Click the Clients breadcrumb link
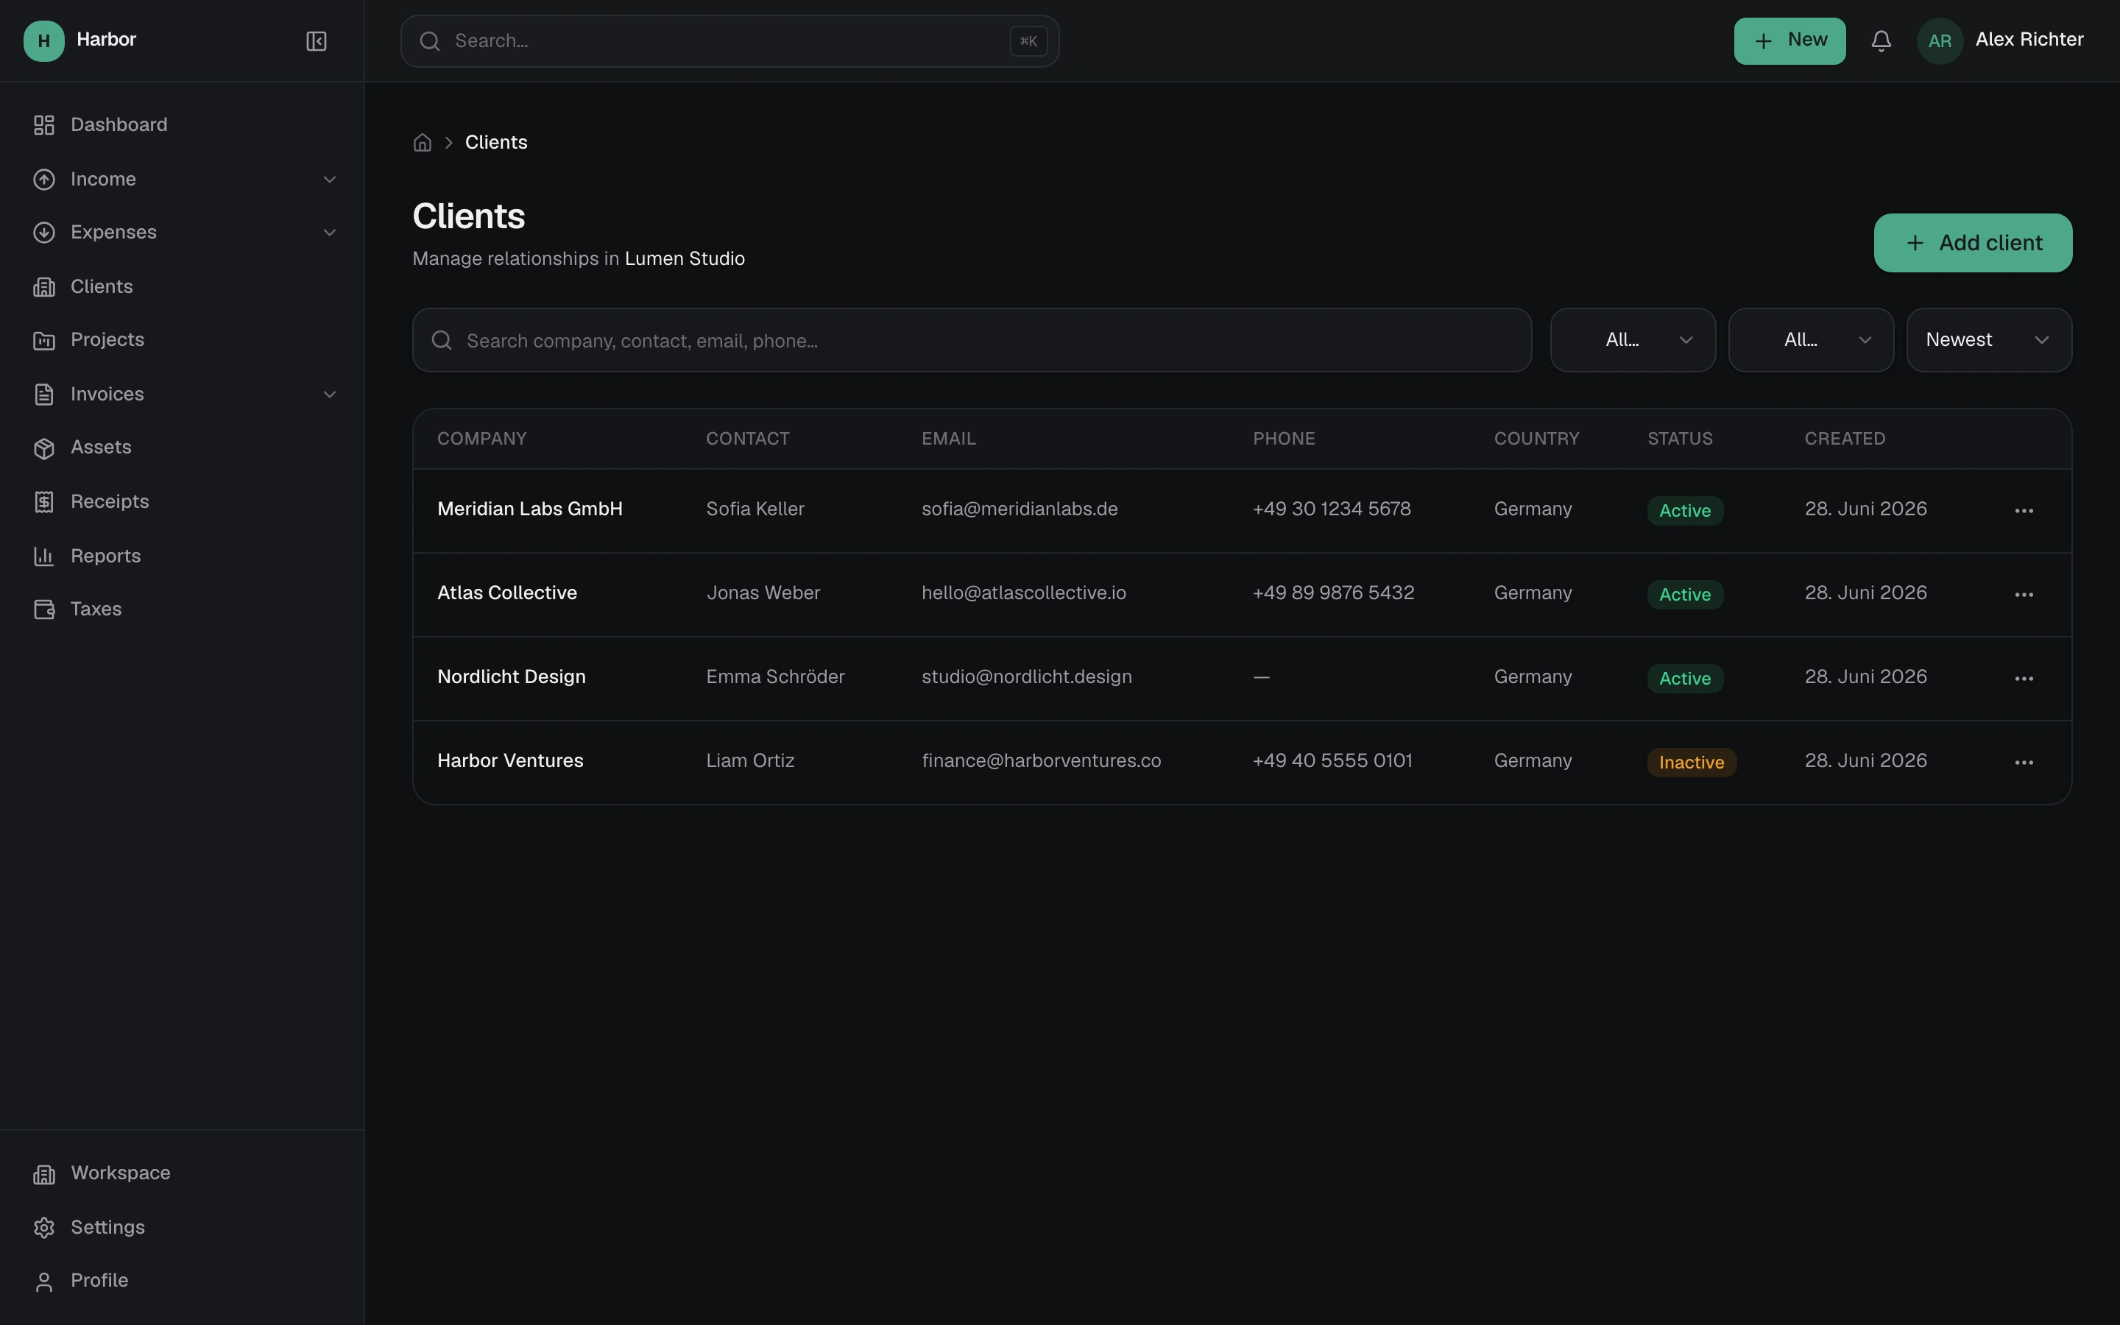Viewport: 2120px width, 1325px height. tap(496, 142)
